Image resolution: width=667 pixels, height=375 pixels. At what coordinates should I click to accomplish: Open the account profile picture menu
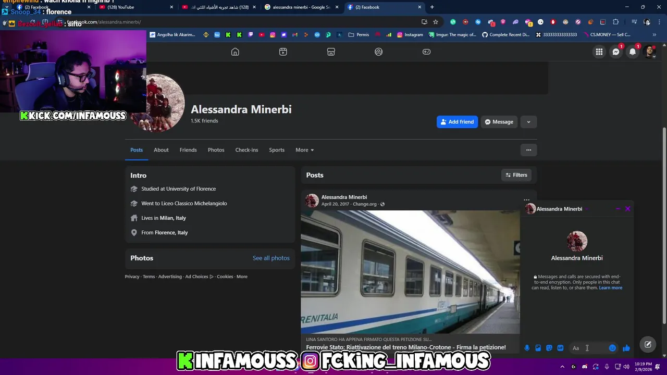(649, 52)
